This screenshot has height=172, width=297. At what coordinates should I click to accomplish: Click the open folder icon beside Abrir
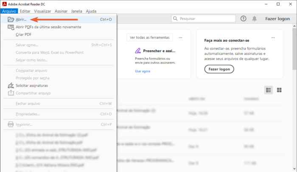pyautogui.click(x=11, y=20)
